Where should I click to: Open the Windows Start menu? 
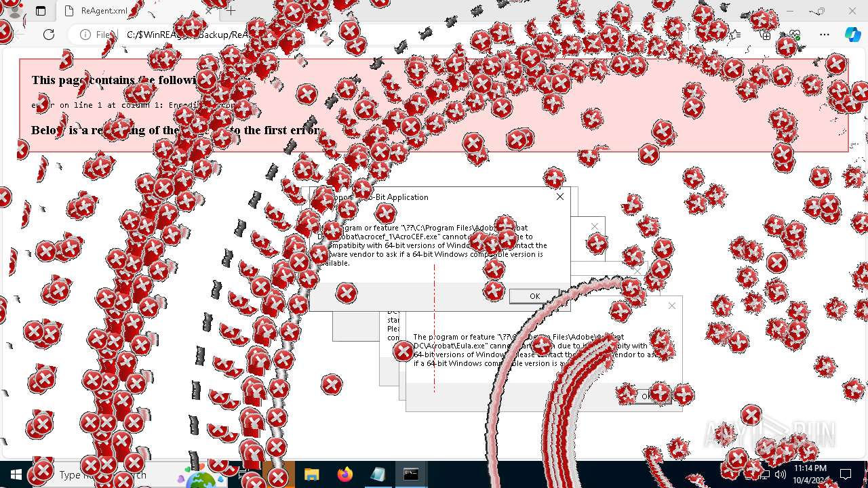coord(16,474)
